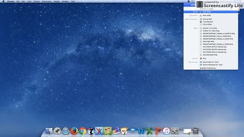The height and width of the screenshot is (137, 244).
Task: Open the Bookmarks menu
Action: click(x=47, y=1)
